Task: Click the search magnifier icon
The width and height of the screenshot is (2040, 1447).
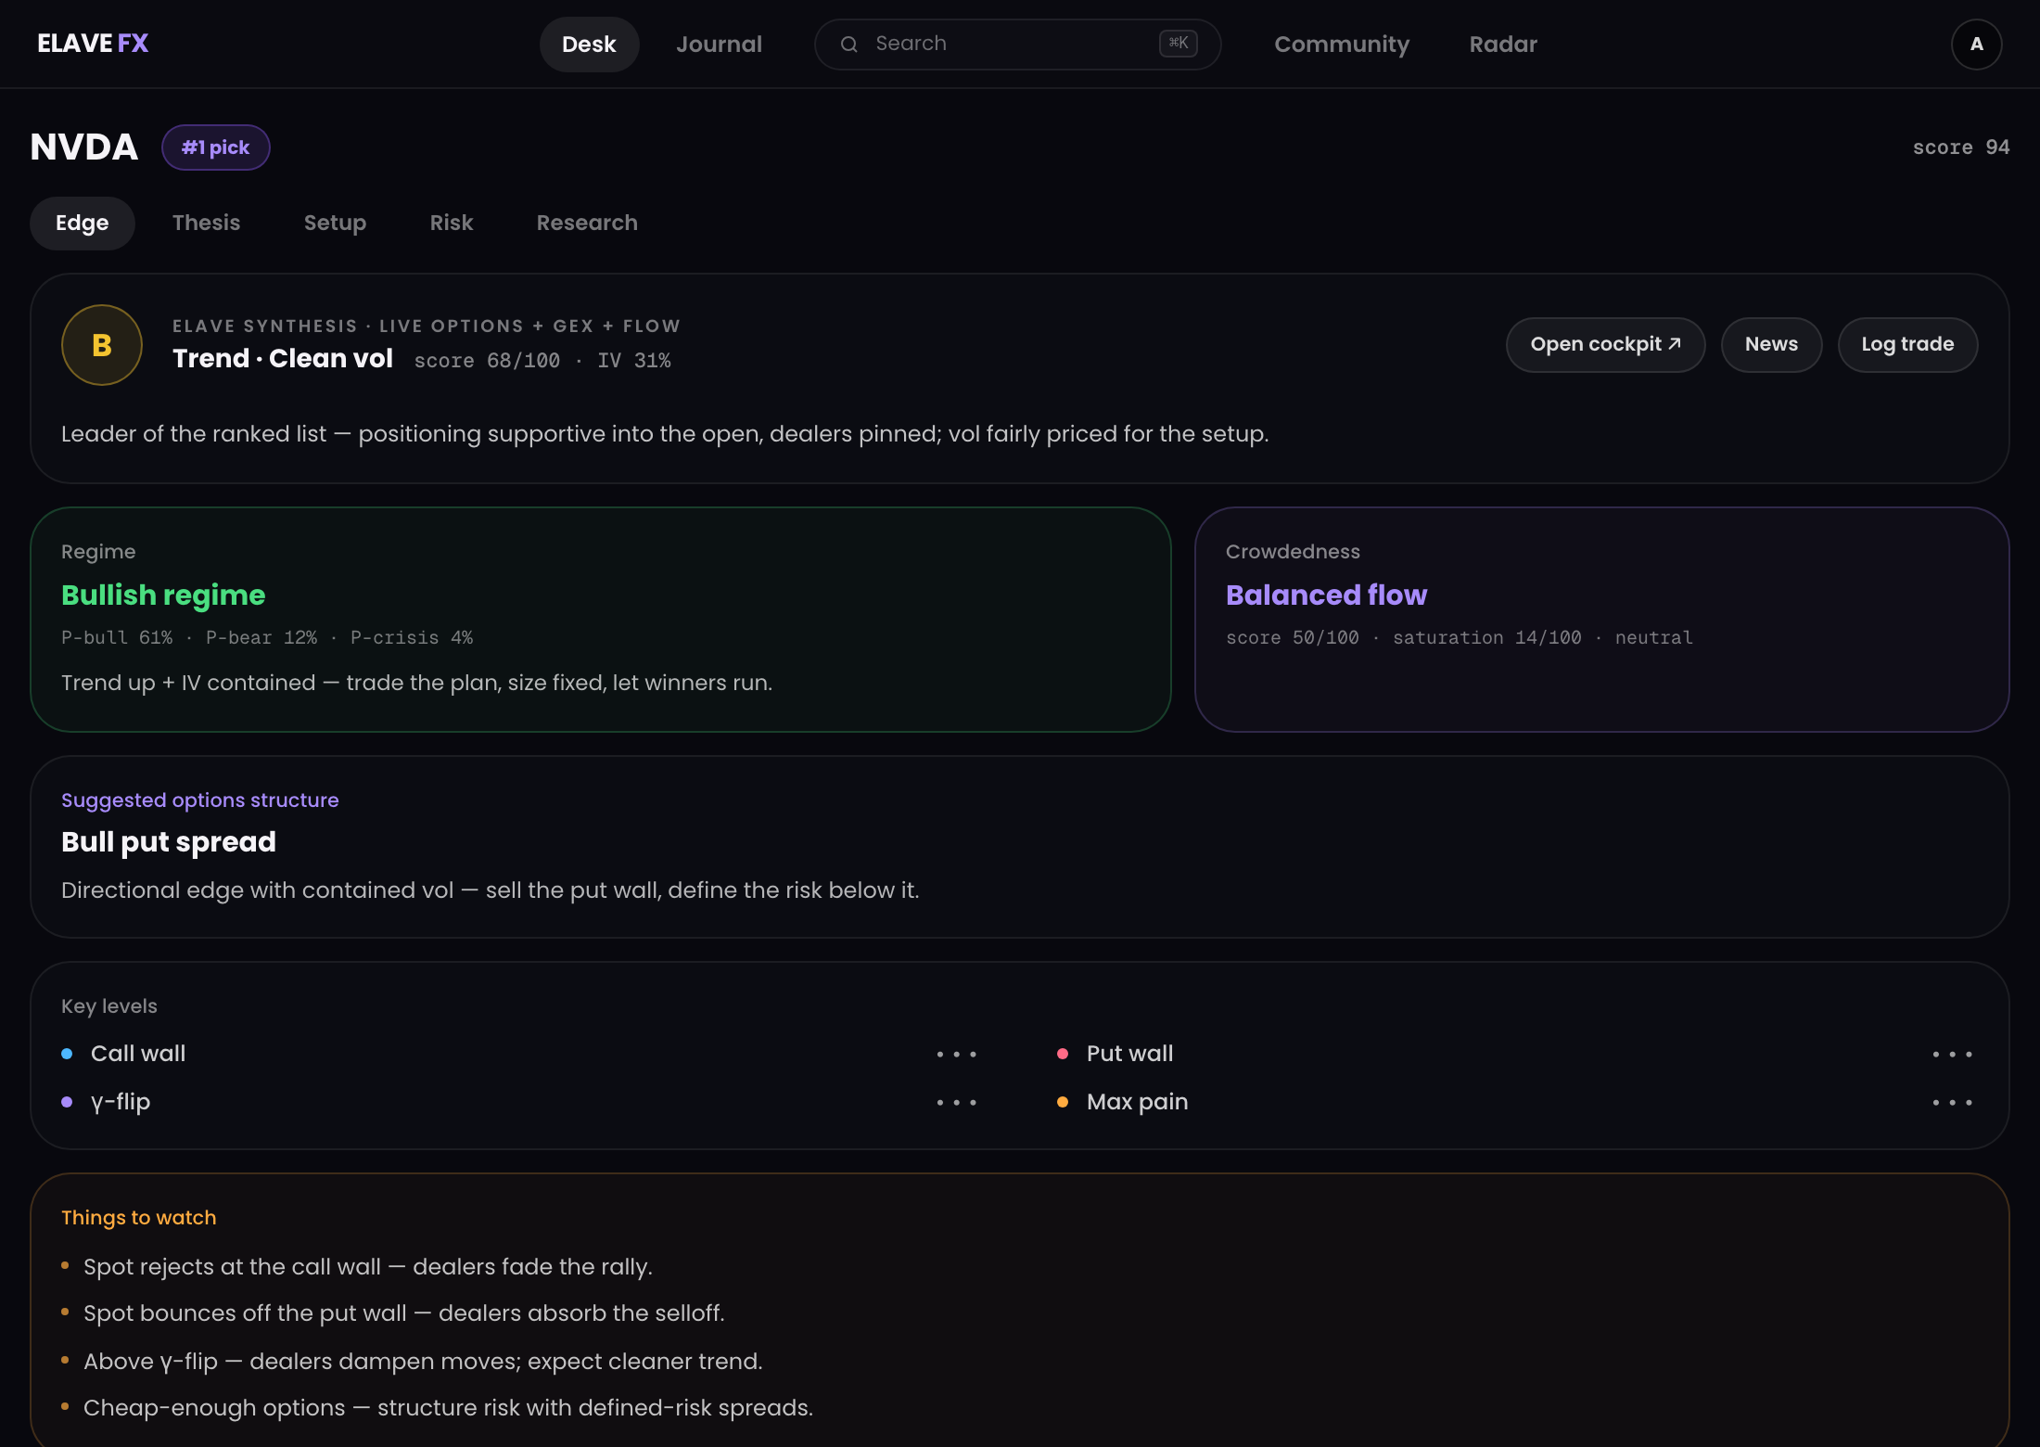Action: click(848, 44)
